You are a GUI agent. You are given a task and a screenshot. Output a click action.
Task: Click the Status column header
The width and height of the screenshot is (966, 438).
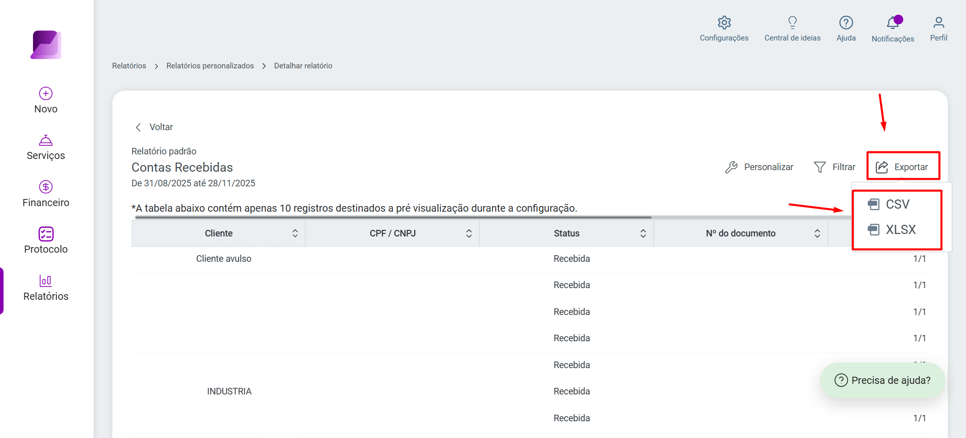[567, 233]
